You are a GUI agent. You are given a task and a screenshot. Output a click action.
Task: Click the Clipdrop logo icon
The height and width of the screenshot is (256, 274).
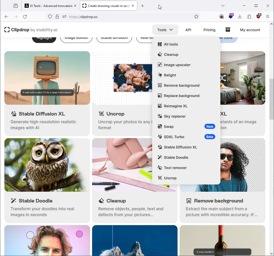coord(7,30)
